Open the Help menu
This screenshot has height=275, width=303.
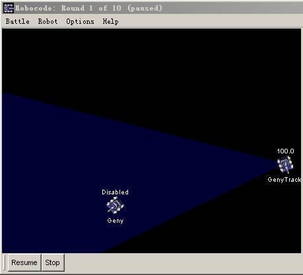(x=111, y=21)
